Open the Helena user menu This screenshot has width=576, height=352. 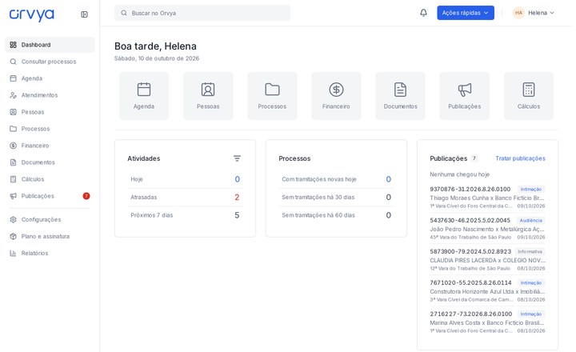534,13
